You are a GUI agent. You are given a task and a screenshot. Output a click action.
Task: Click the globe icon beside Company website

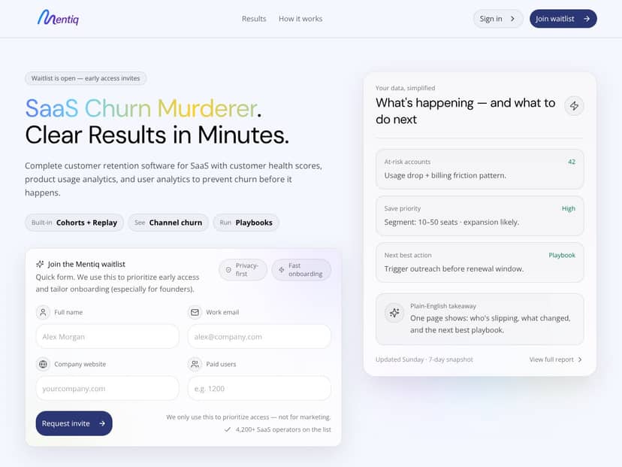43,364
